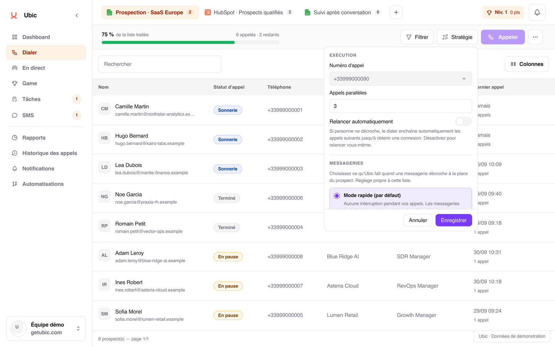Viewport: 555px width, 347px height.
Task: Open the top-right notifications bell
Action: tap(537, 12)
